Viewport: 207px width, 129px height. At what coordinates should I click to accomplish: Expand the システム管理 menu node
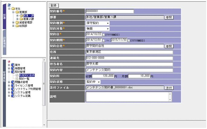click(9, 92)
